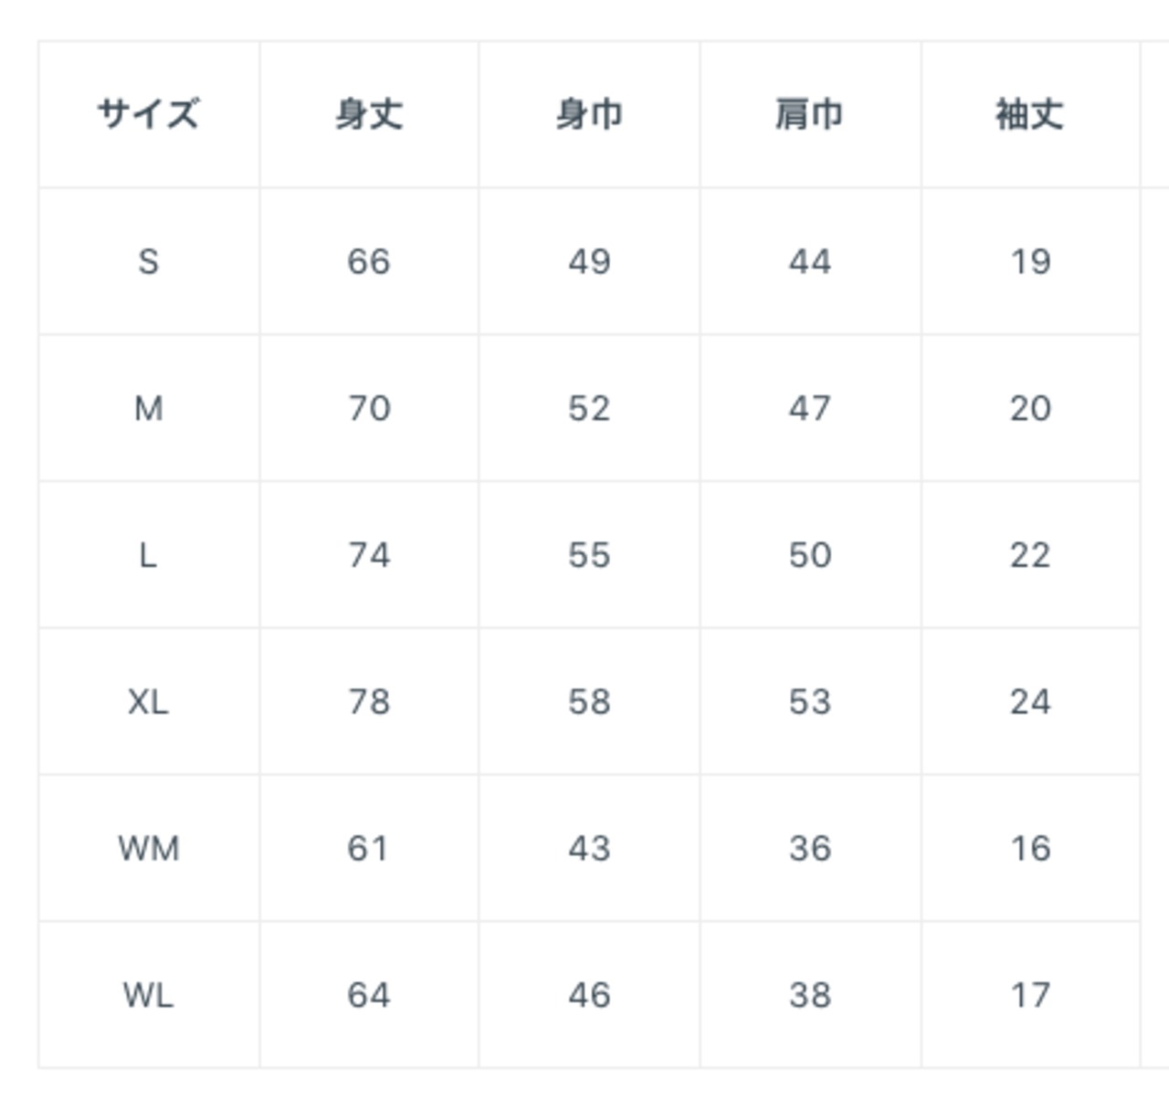The width and height of the screenshot is (1169, 1099).
Task: Click the 50 shoulder width cell for L
Action: pyautogui.click(x=810, y=555)
